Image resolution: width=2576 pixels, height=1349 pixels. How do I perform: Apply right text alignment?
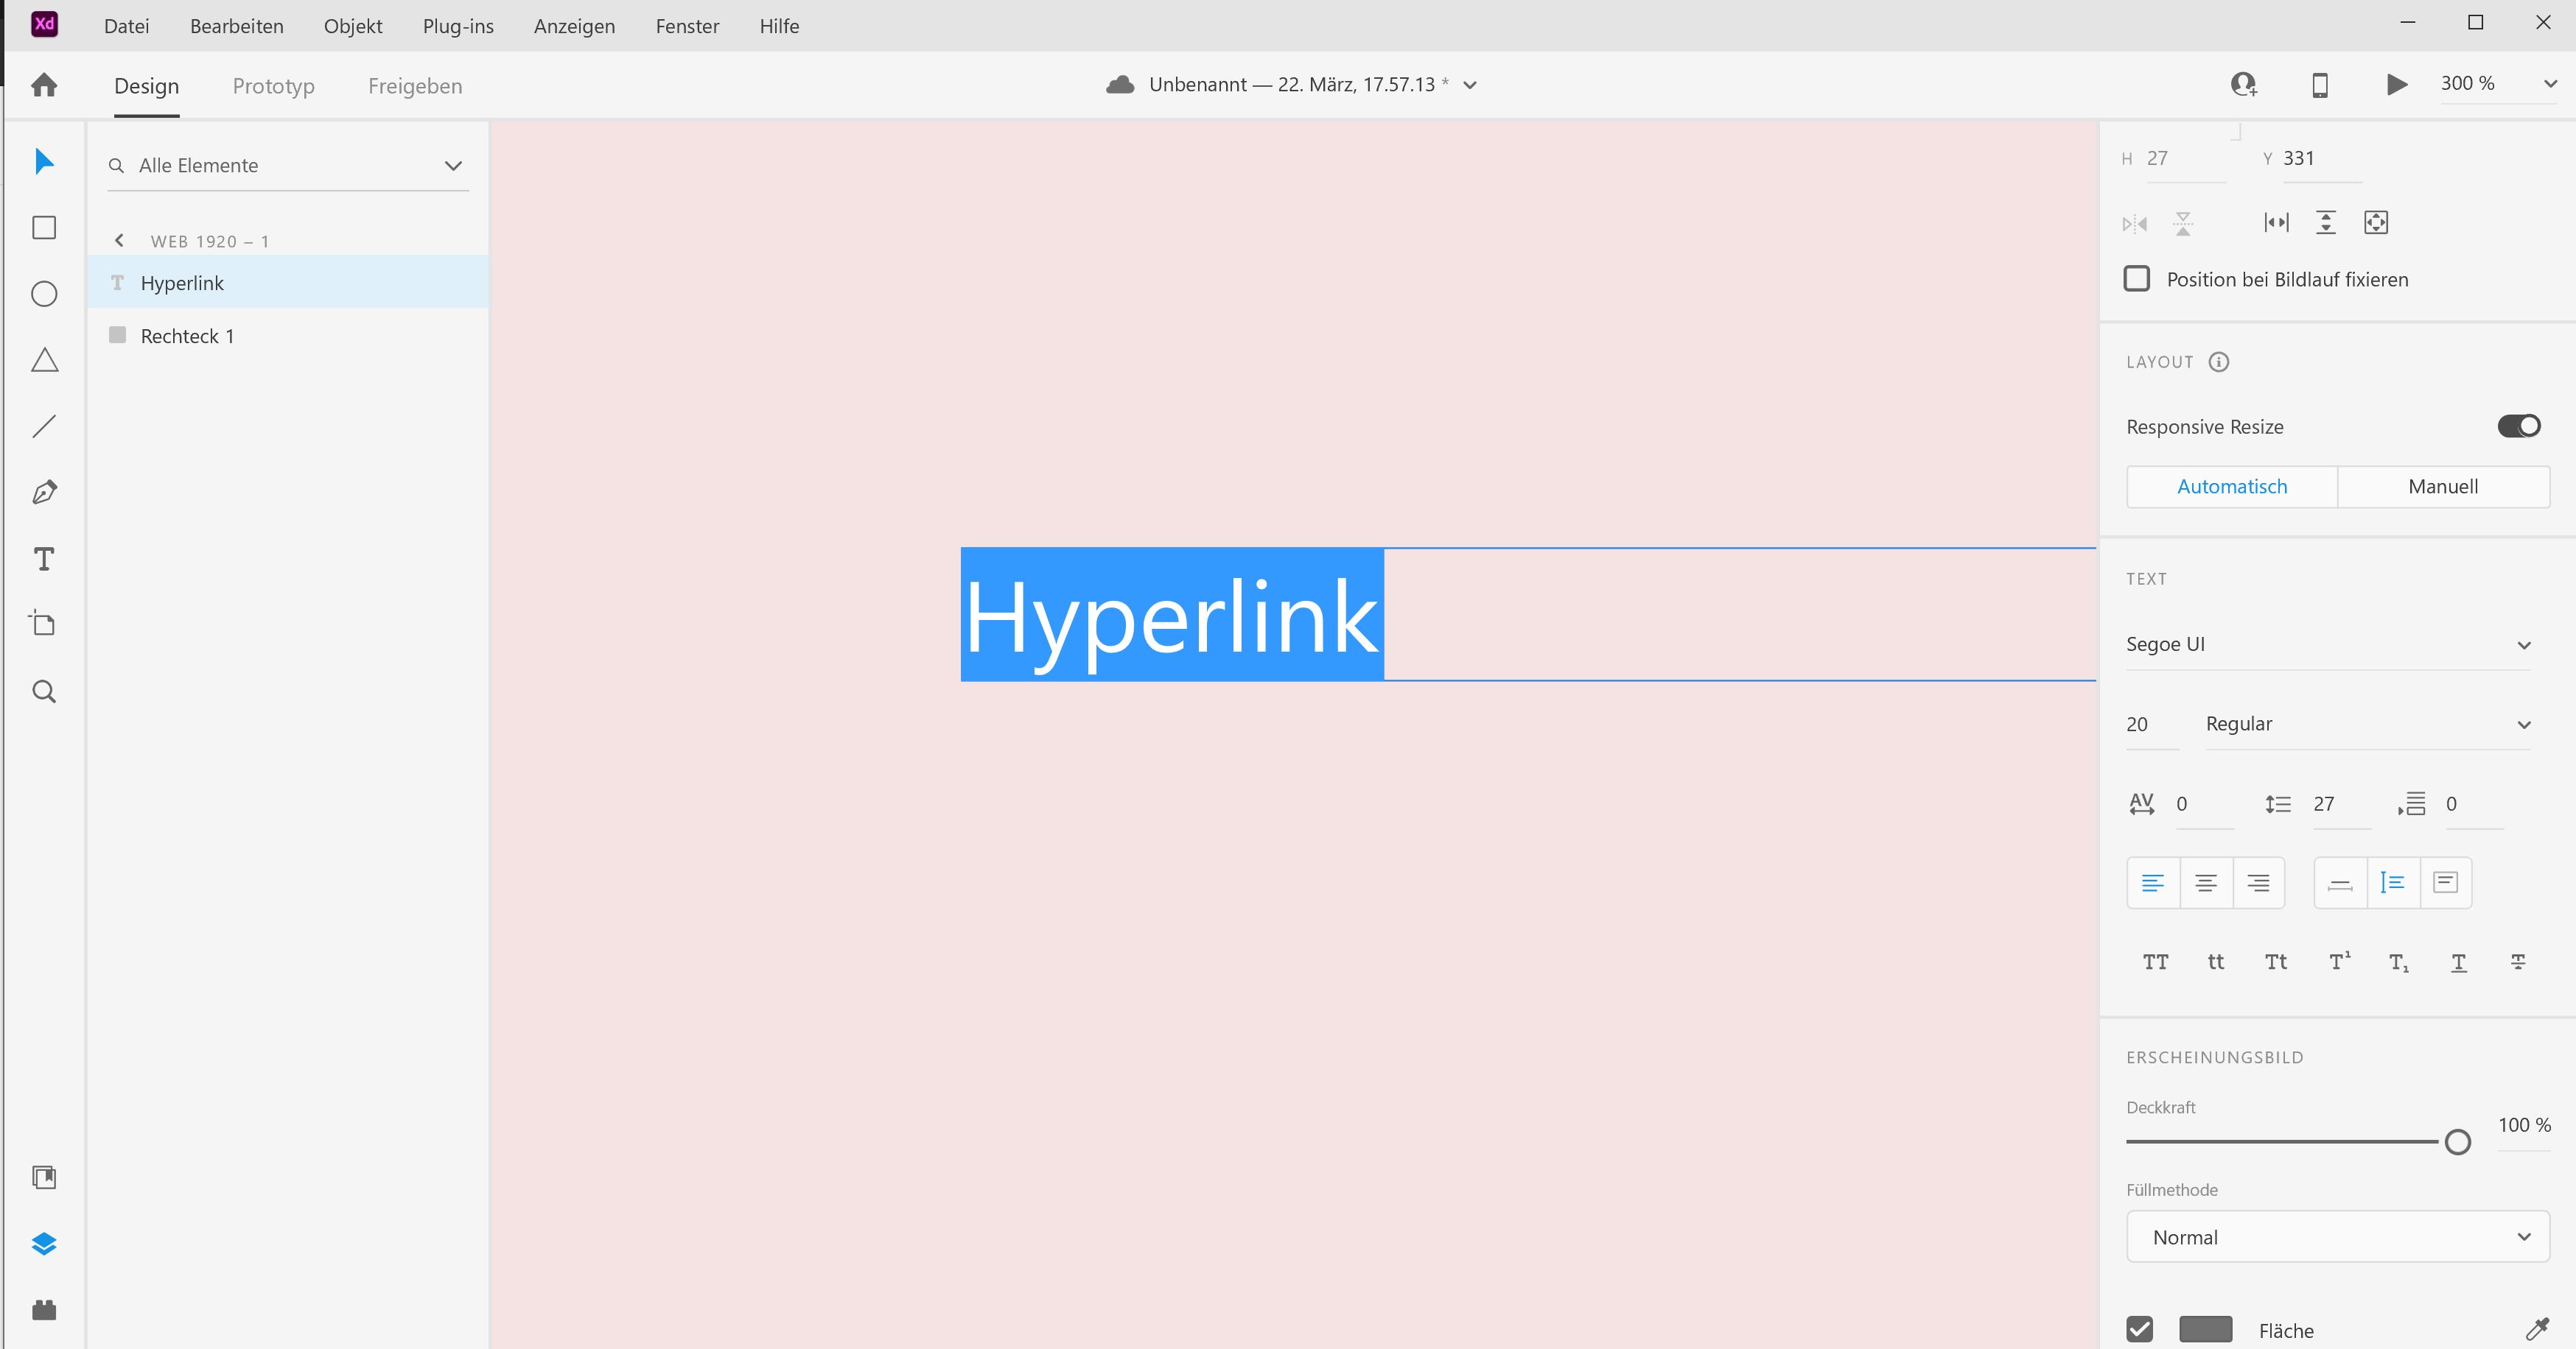coord(2259,882)
